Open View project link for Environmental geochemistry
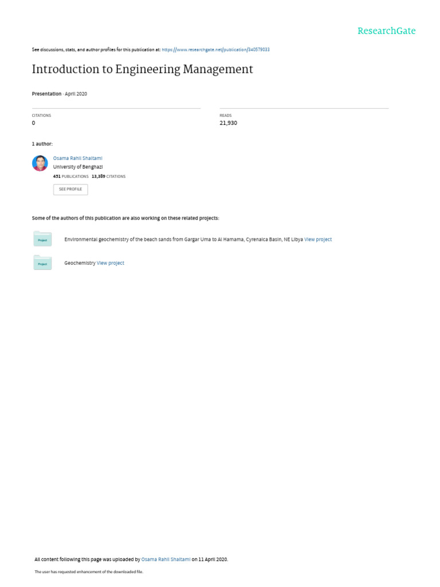The height and width of the screenshot is (587, 440). tap(317, 240)
